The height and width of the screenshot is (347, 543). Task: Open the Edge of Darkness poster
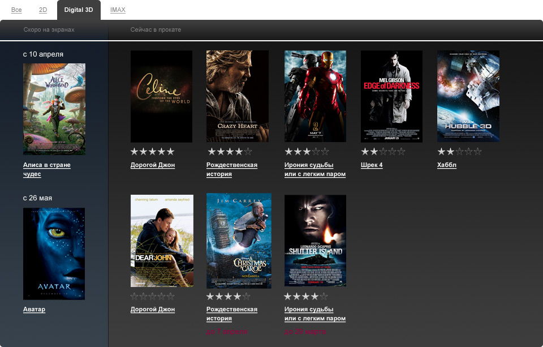point(391,96)
